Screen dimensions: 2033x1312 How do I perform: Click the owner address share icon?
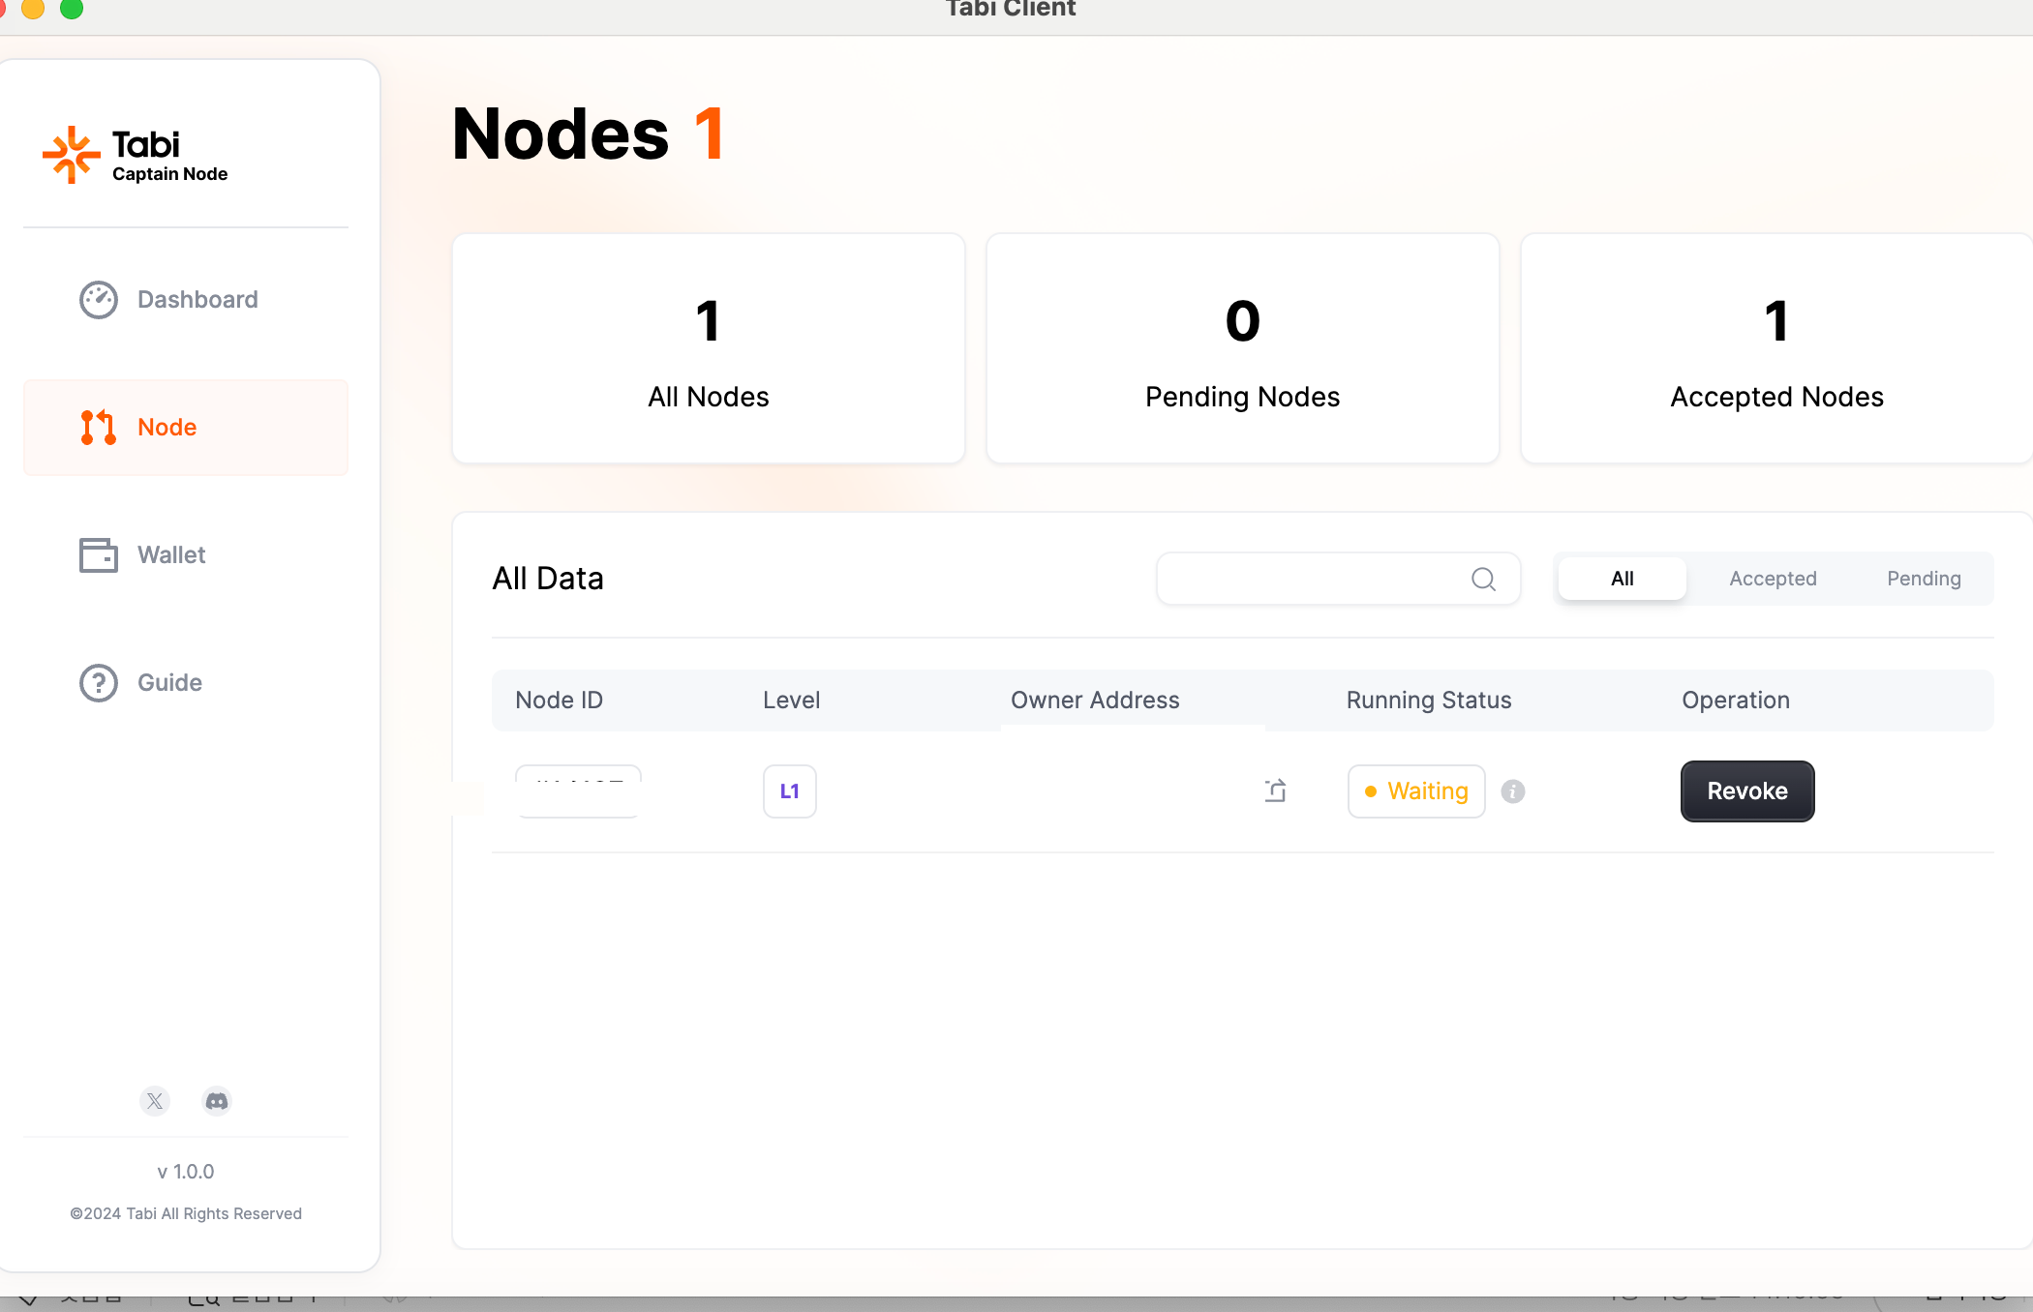pos(1276,791)
